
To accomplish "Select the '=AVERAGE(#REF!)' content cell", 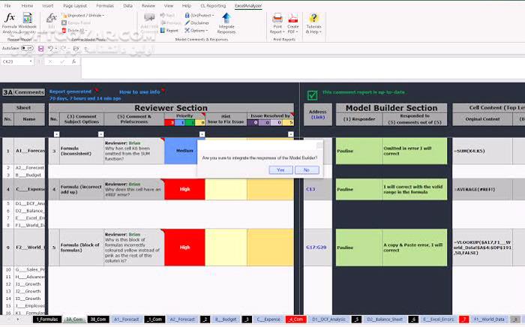I will [x=482, y=190].
